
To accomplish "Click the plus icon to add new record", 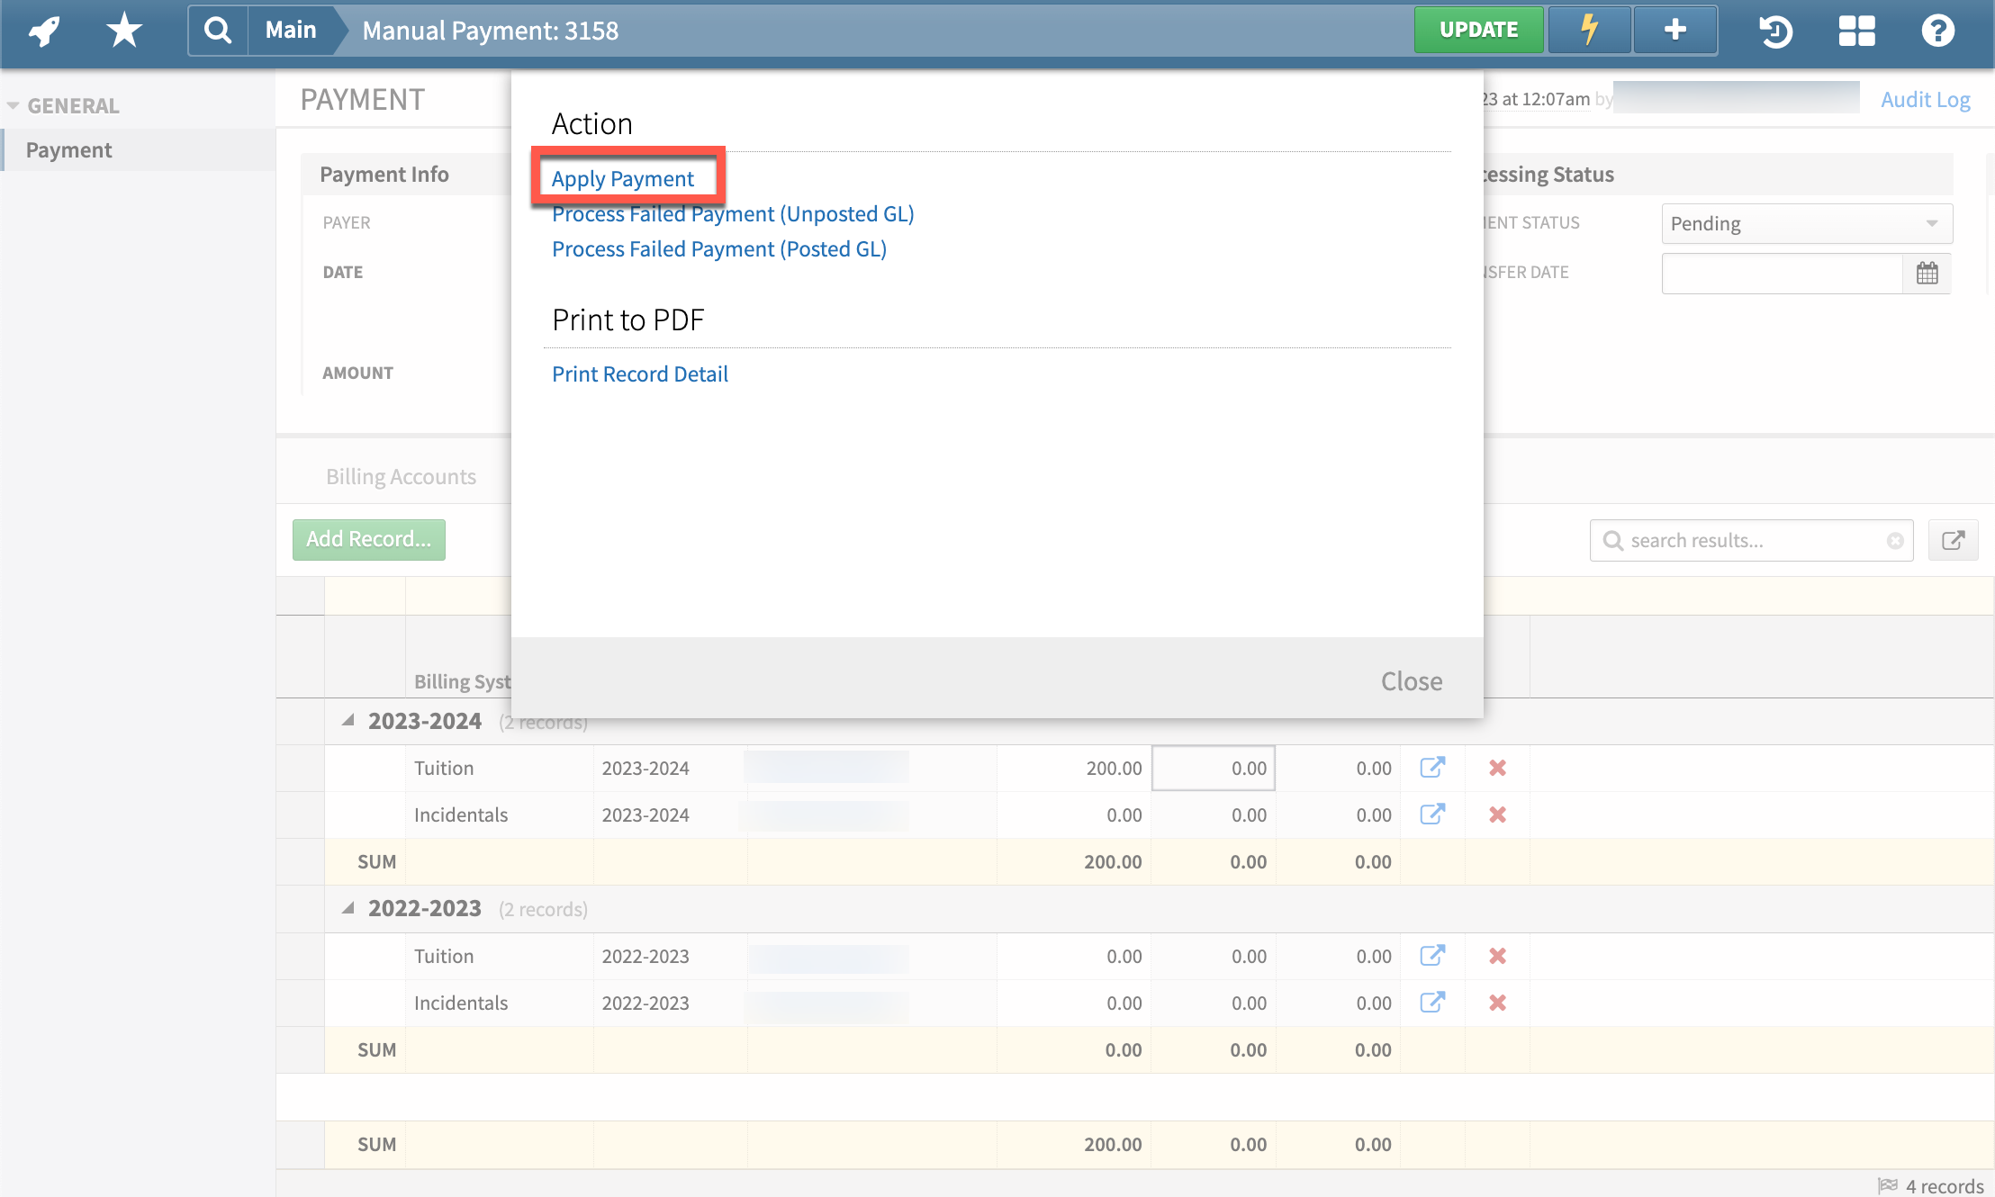I will 1675,30.
